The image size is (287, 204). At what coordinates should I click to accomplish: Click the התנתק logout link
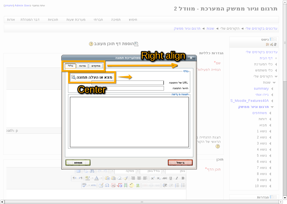click(x=9, y=6)
